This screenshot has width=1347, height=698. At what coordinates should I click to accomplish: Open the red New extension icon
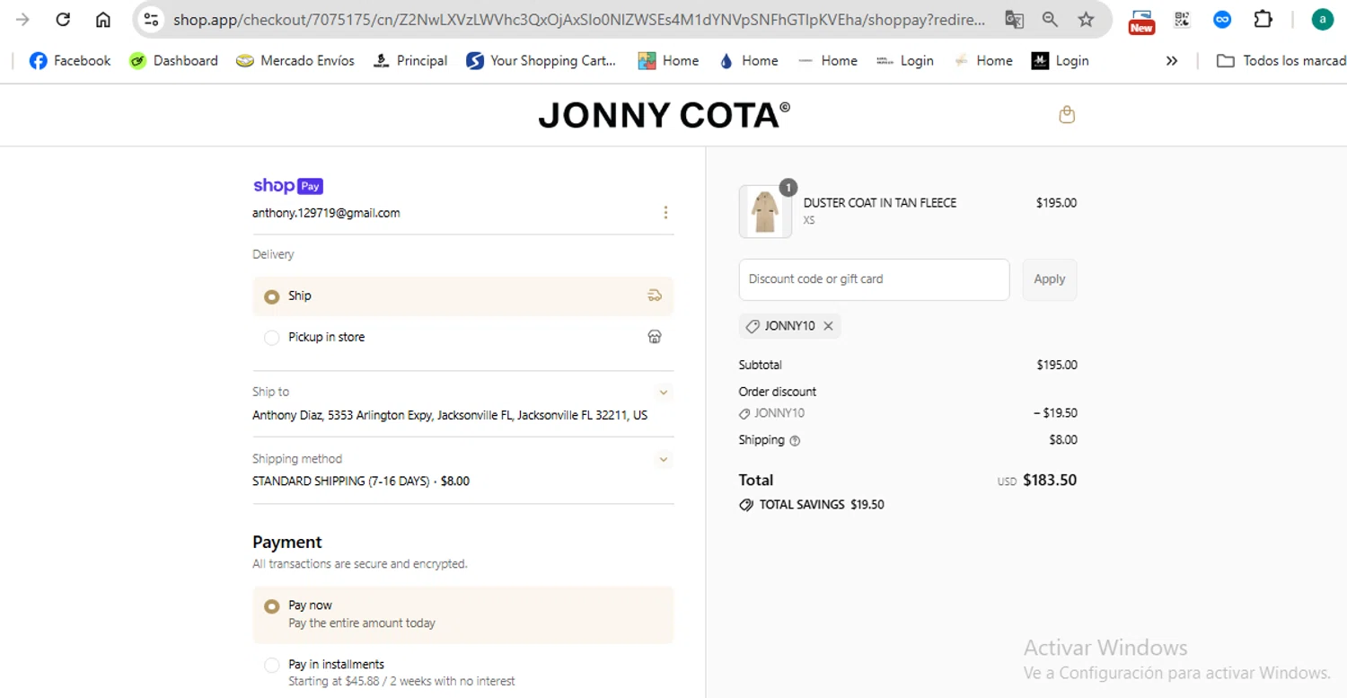[1141, 21]
